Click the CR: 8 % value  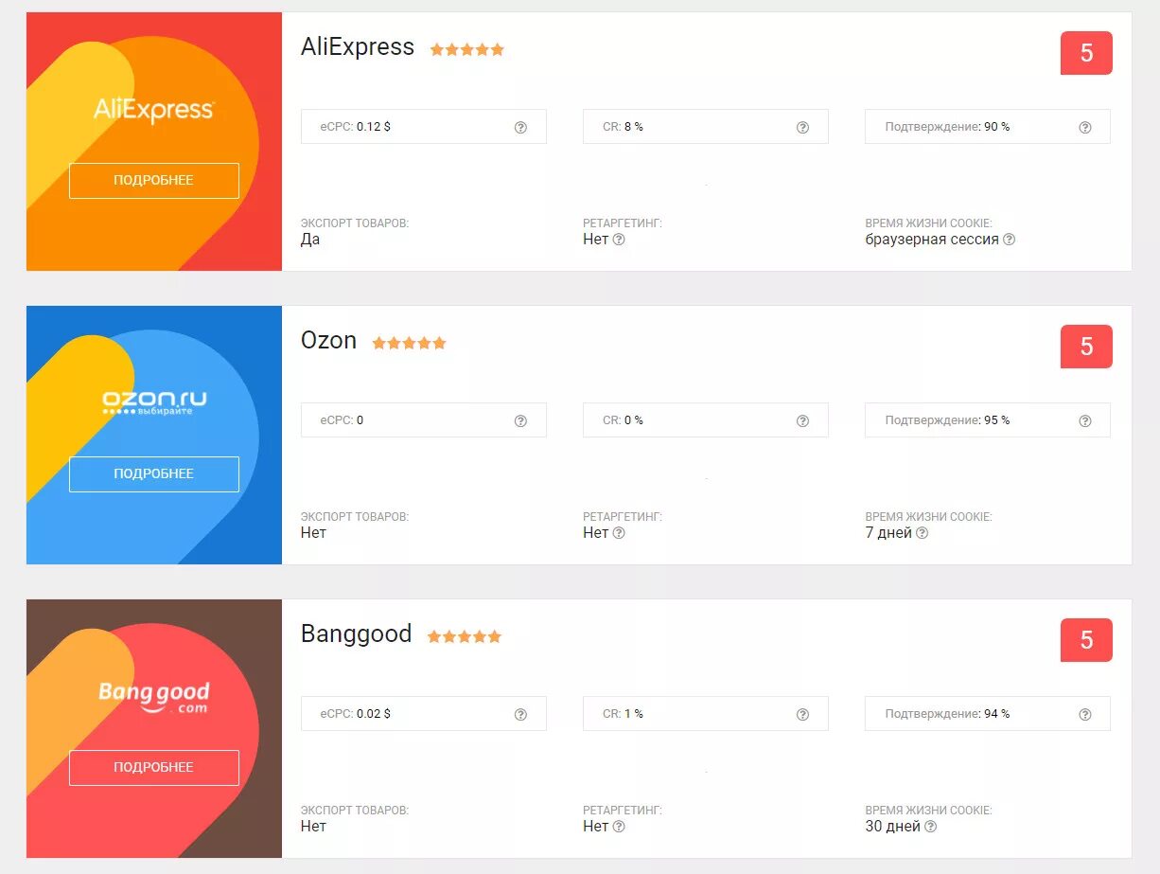624,127
